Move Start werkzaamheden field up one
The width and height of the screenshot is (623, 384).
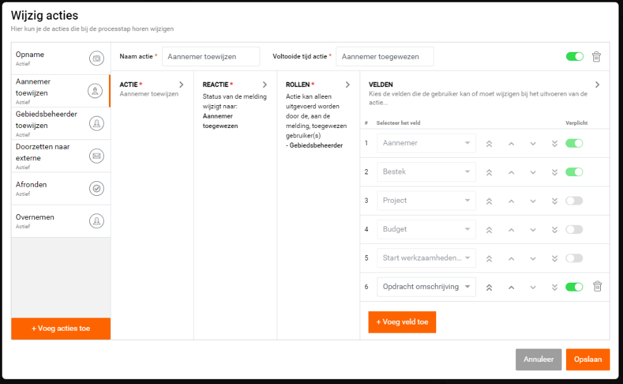512,259
